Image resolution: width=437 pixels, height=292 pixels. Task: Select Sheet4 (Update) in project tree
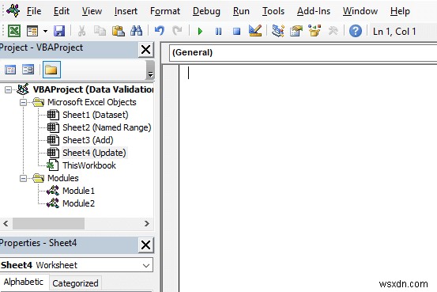click(94, 153)
